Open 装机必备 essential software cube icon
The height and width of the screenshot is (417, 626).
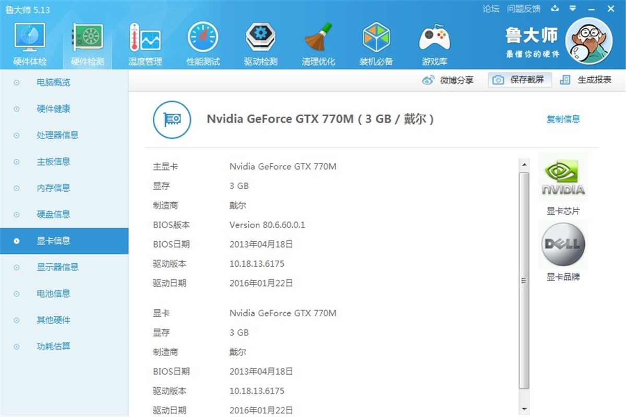click(376, 38)
